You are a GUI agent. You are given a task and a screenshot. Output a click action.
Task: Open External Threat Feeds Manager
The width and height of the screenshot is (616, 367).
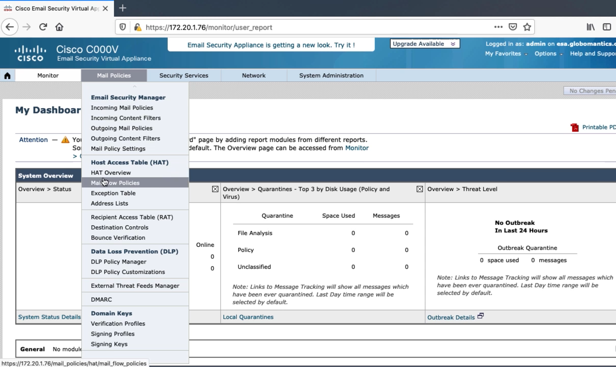(x=135, y=286)
